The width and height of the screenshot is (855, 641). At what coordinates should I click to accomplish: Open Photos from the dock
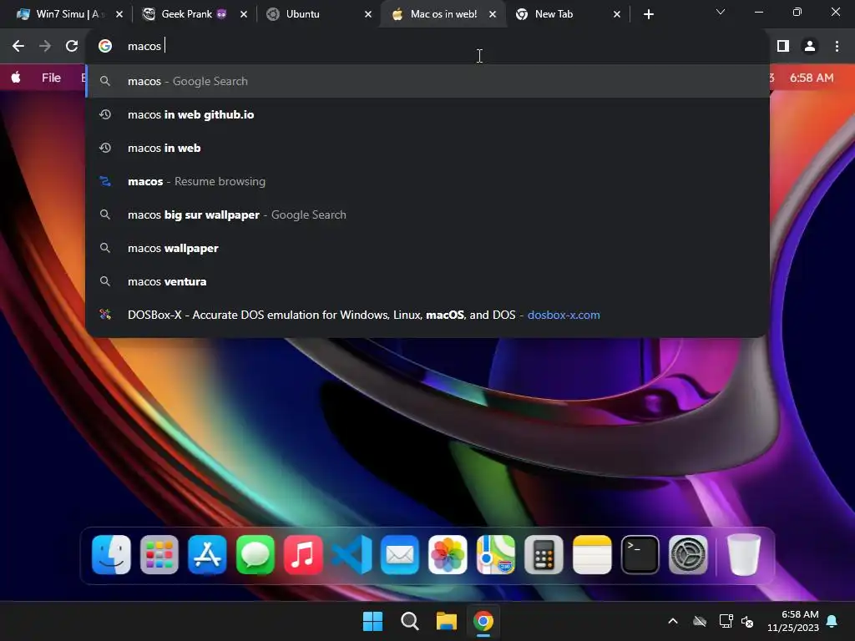coord(448,555)
